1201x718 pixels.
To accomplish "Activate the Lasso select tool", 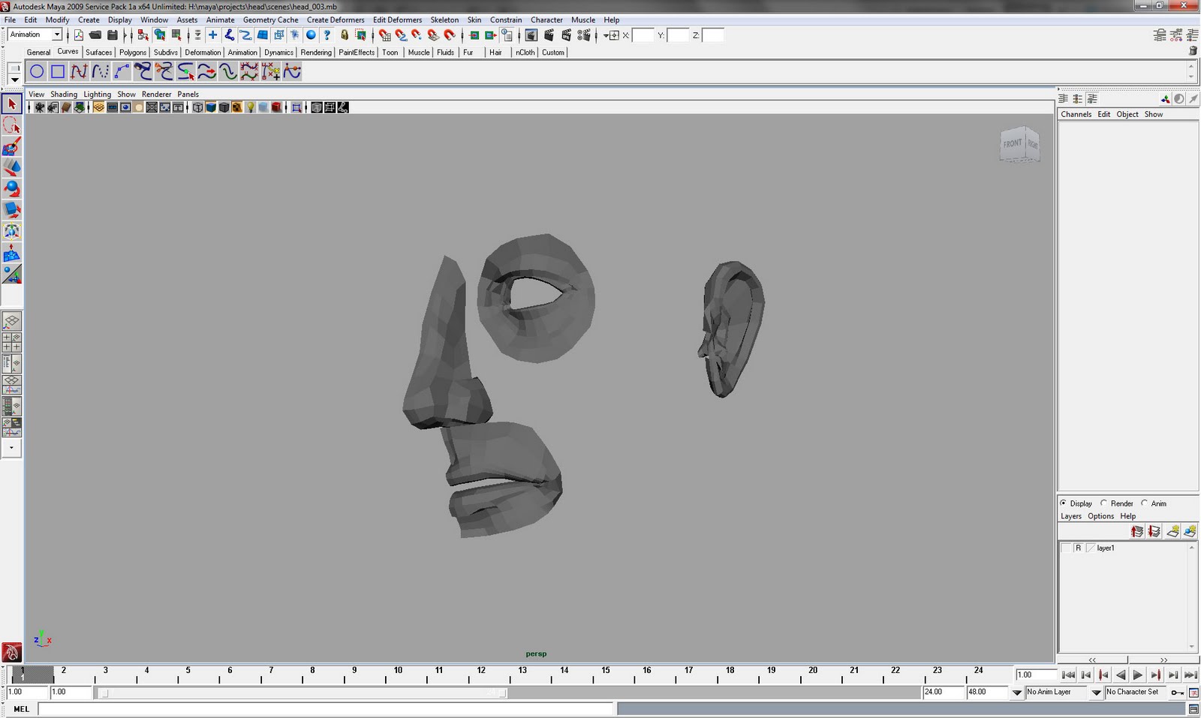I will coord(11,125).
